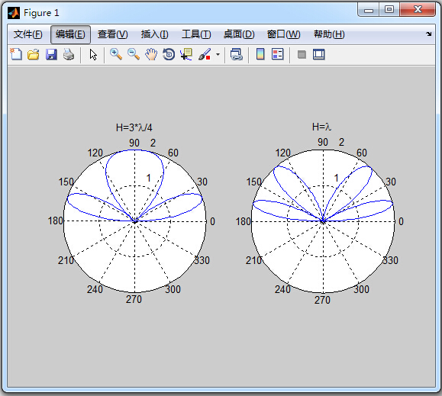Insert a colorbar via toolbar
The height and width of the screenshot is (396, 442).
(x=260, y=54)
